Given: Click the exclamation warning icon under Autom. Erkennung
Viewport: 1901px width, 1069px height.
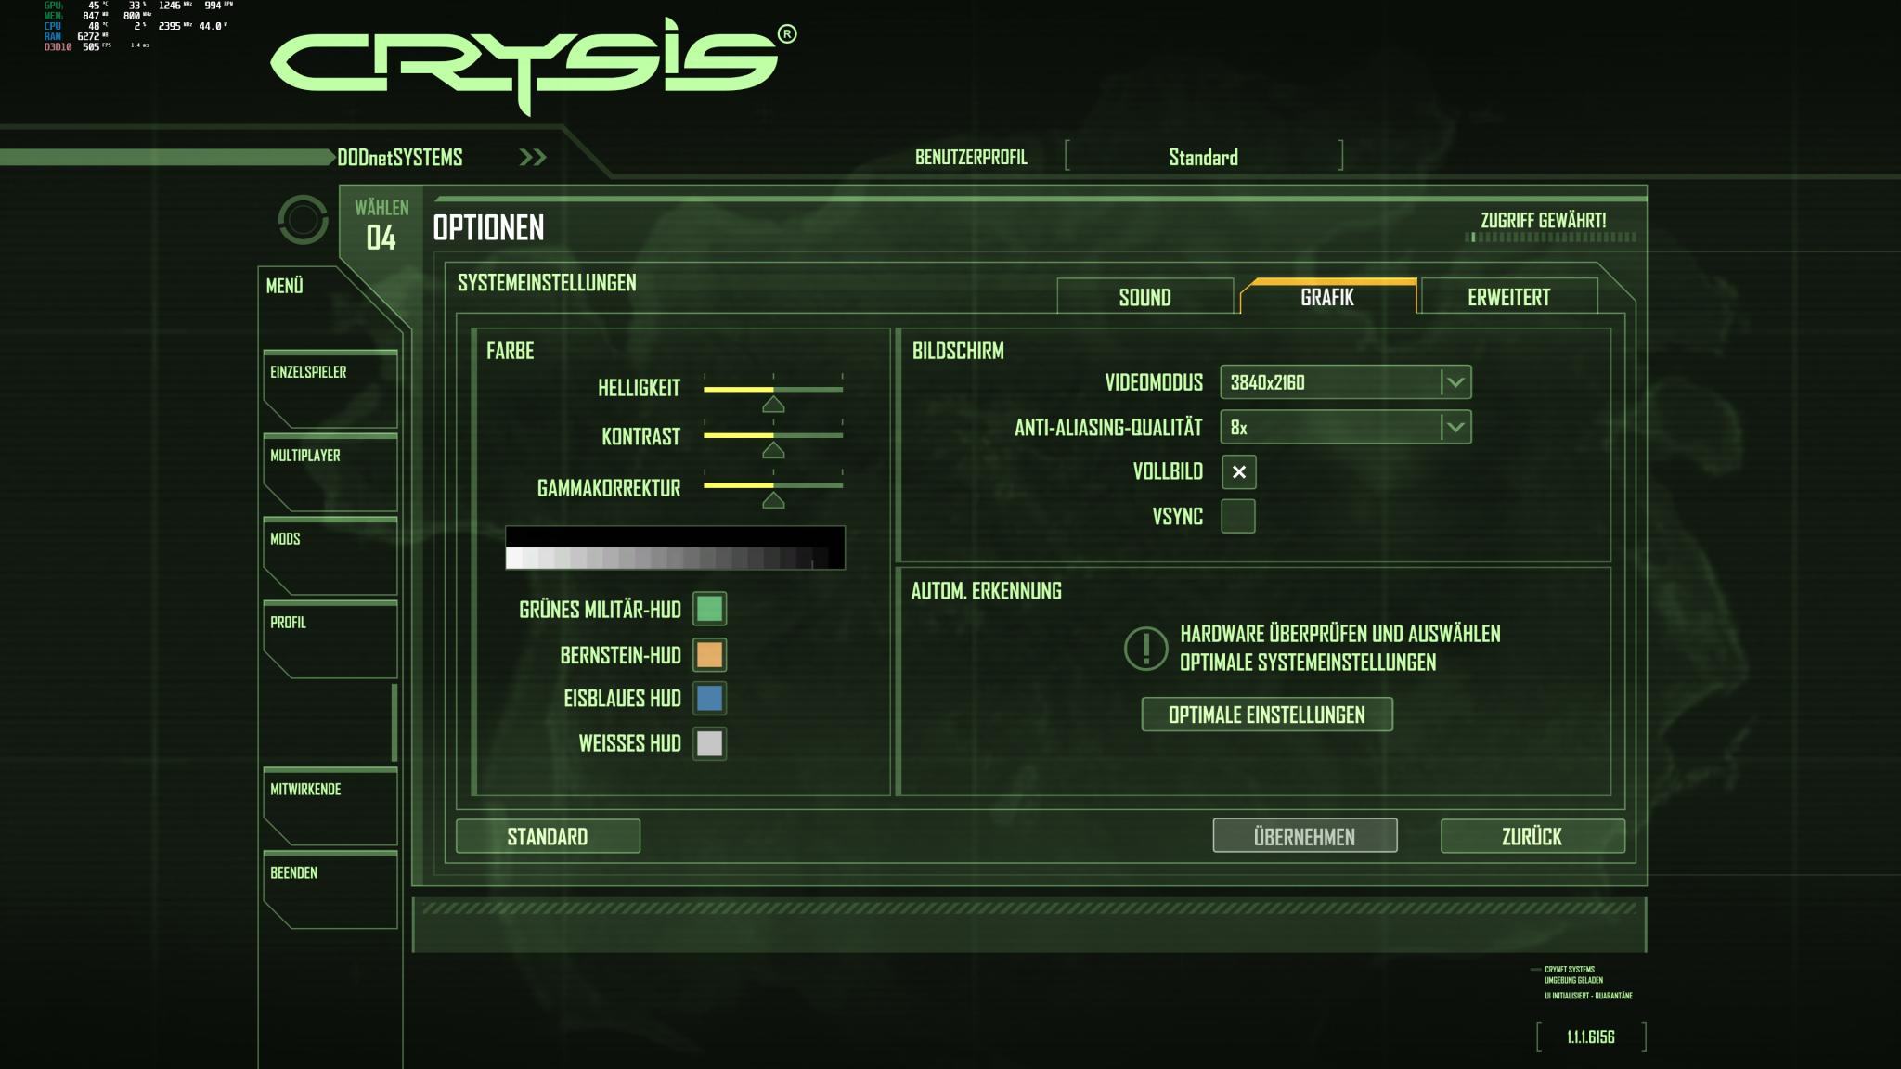Looking at the screenshot, I should point(1145,648).
